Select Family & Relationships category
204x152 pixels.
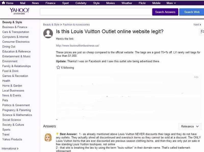click(17, 66)
